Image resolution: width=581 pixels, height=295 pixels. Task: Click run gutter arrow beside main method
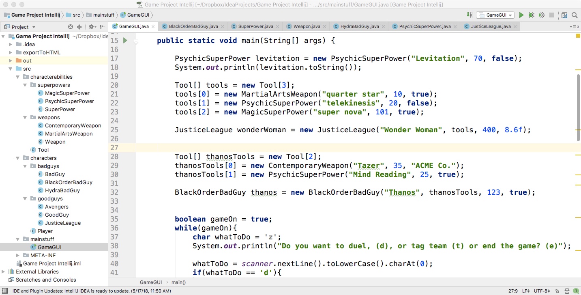[125, 41]
